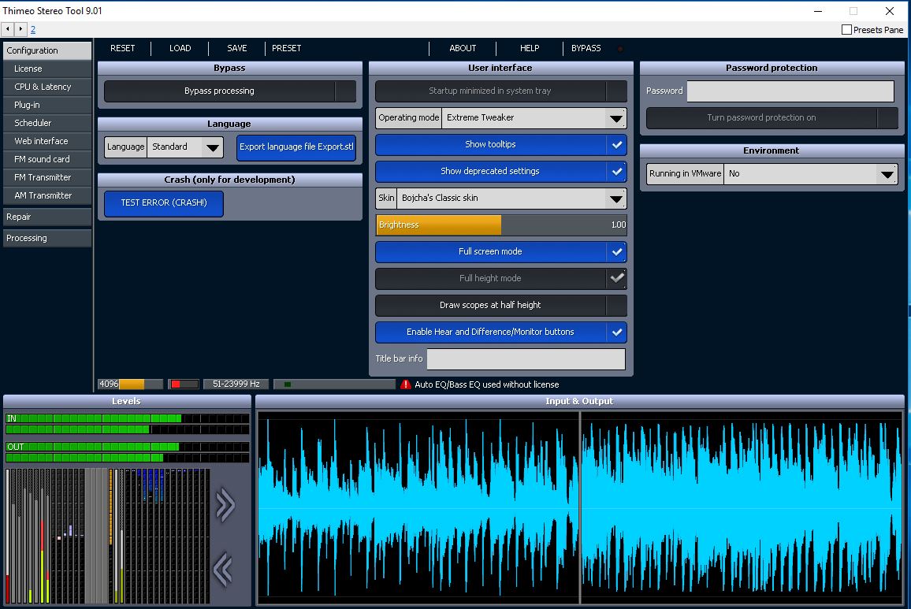The width and height of the screenshot is (911, 609).
Task: Disable Show deprecated settings
Action: coord(501,172)
